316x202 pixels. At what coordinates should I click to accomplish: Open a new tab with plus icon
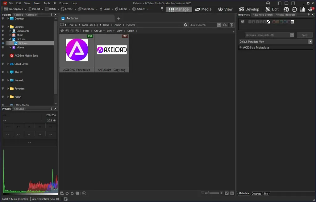click(x=119, y=19)
